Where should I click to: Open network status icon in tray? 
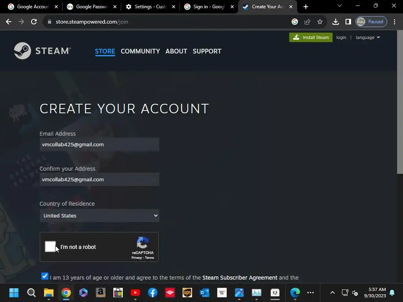[x=345, y=293]
